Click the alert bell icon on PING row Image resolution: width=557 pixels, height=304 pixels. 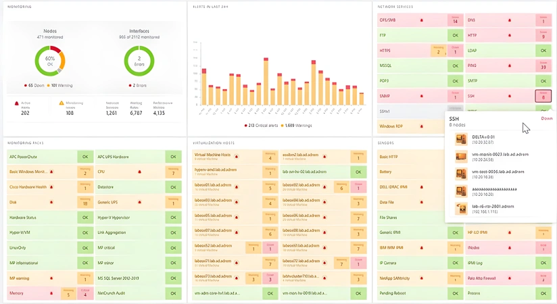pyautogui.click(x=510, y=66)
